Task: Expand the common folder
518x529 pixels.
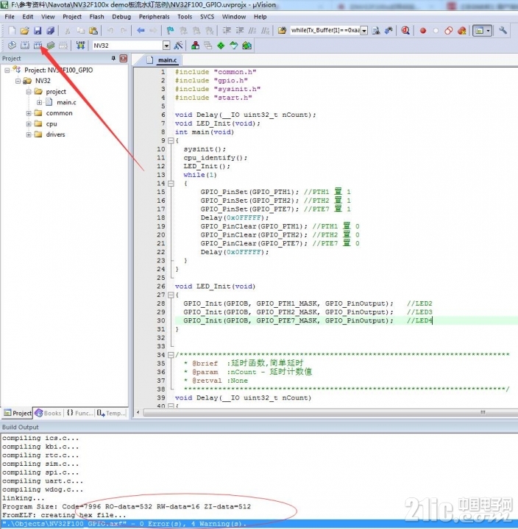Action: [x=29, y=113]
